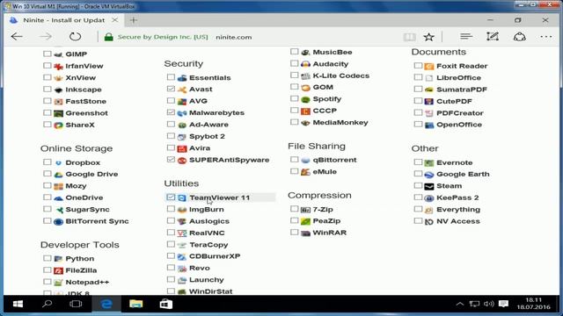563x316 pixels.
Task: Click the Steam icon
Action: click(429, 186)
